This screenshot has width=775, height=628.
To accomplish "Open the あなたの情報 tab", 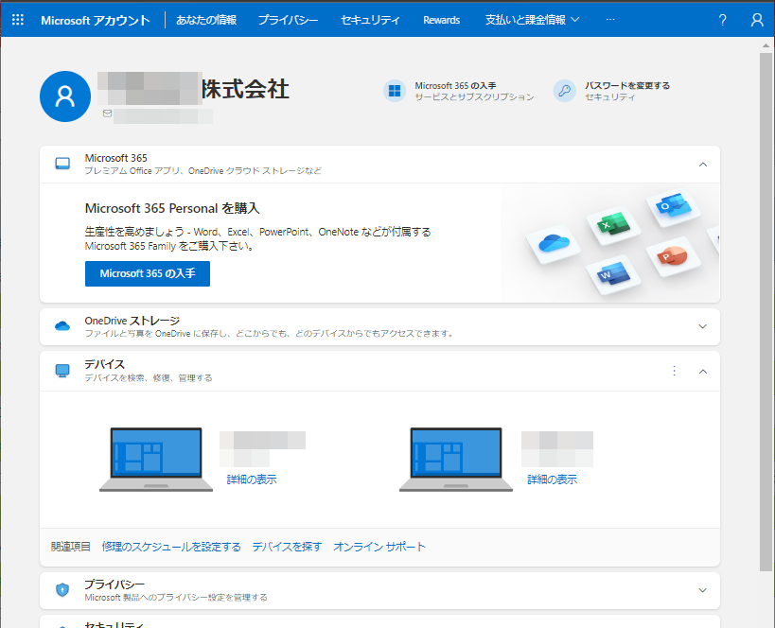I will [x=206, y=20].
